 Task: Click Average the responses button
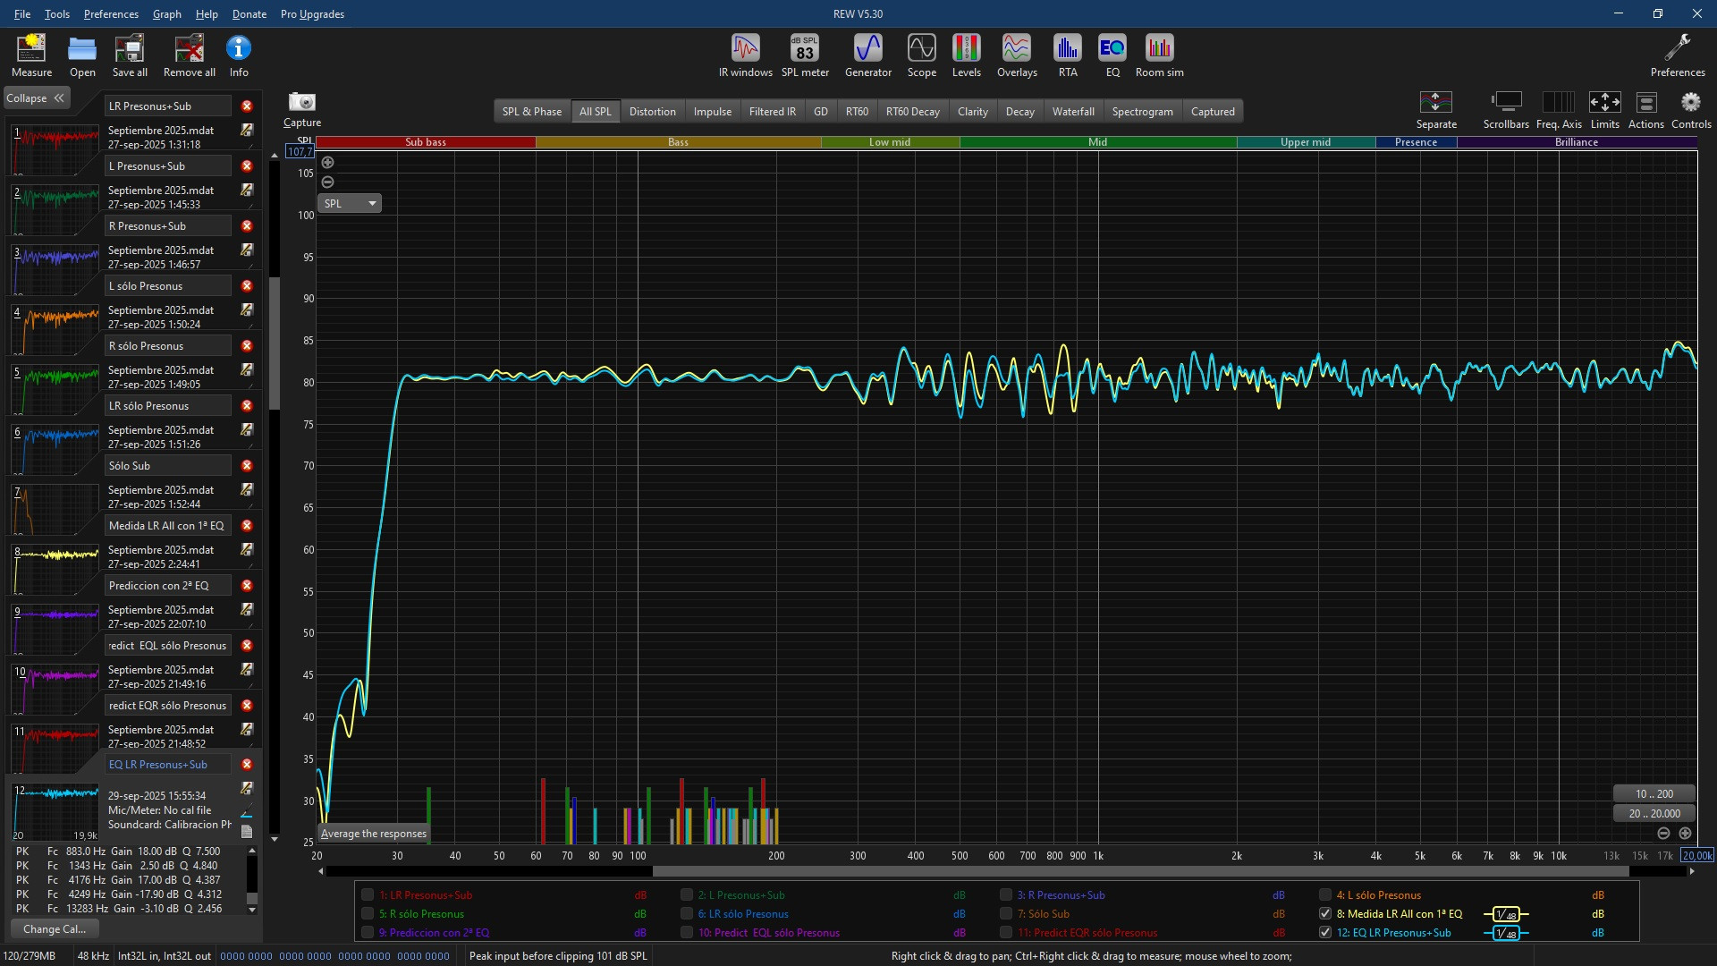[x=374, y=834]
